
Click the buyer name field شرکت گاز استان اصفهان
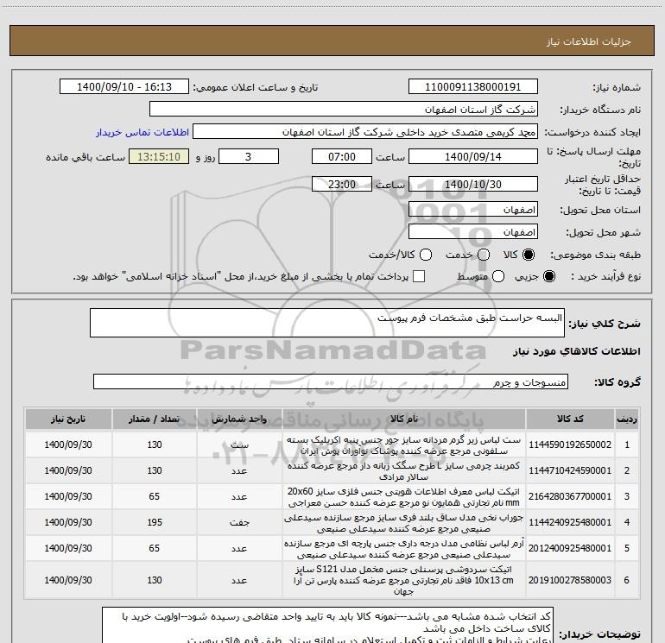pos(344,110)
